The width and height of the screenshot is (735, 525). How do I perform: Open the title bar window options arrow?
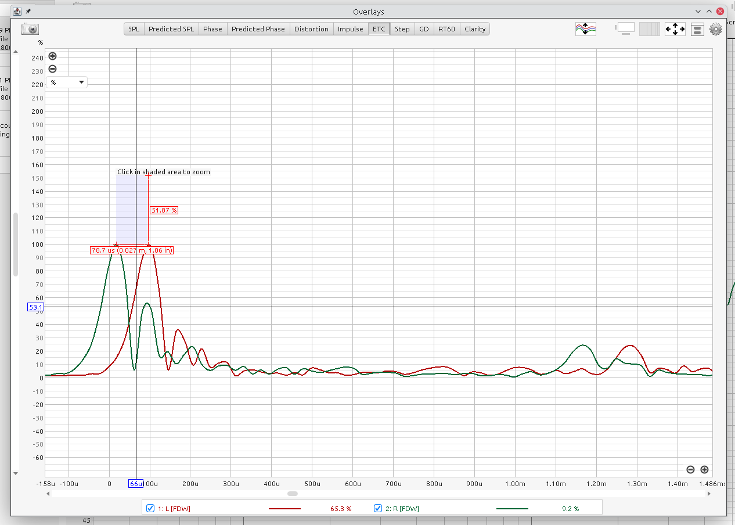pyautogui.click(x=698, y=12)
